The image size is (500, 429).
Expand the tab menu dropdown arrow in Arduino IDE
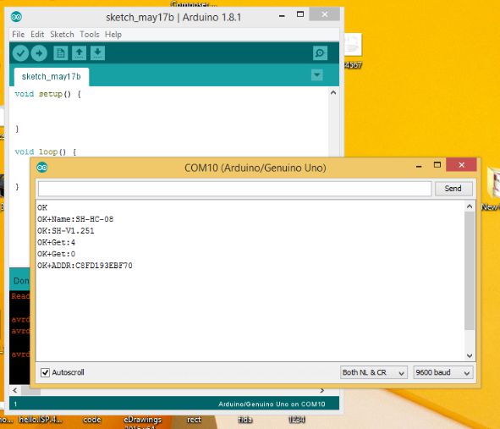coord(317,75)
